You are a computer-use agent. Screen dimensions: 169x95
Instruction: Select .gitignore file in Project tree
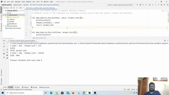[x=11, y=20]
